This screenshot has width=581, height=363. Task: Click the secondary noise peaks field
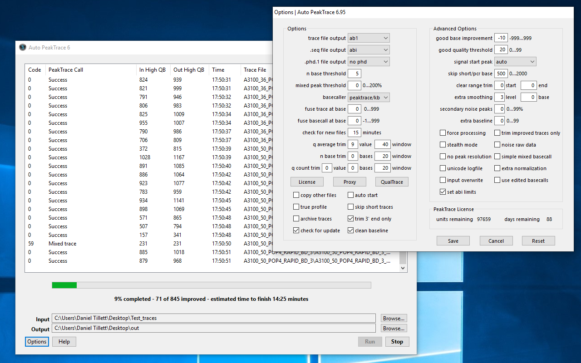[x=499, y=109]
